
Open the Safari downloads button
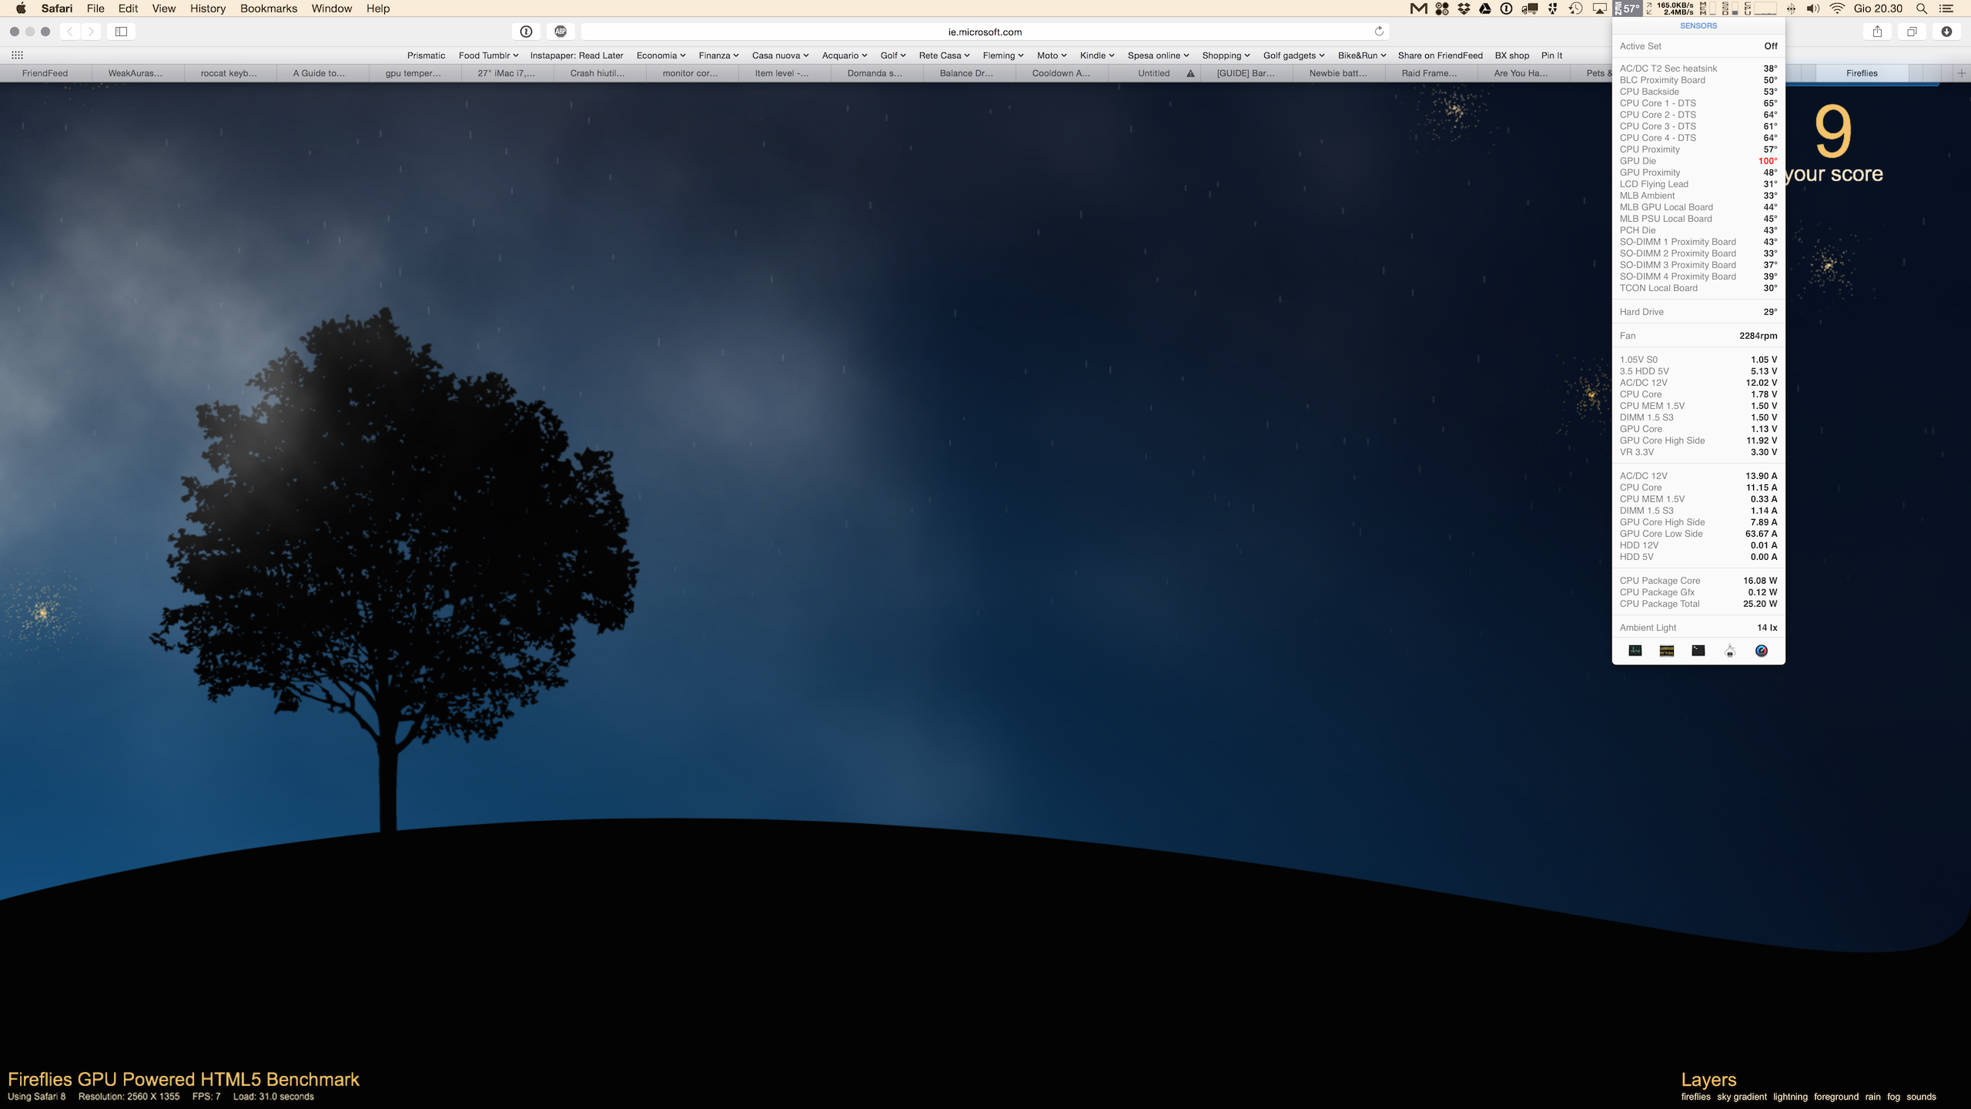1946,32
